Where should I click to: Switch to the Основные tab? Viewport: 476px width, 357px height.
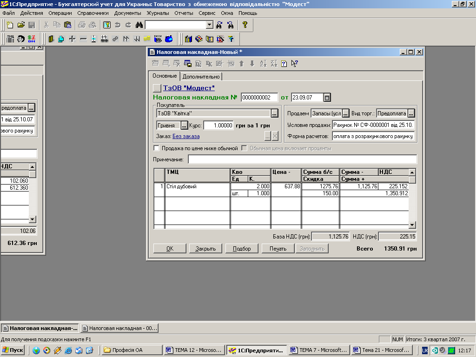(165, 76)
